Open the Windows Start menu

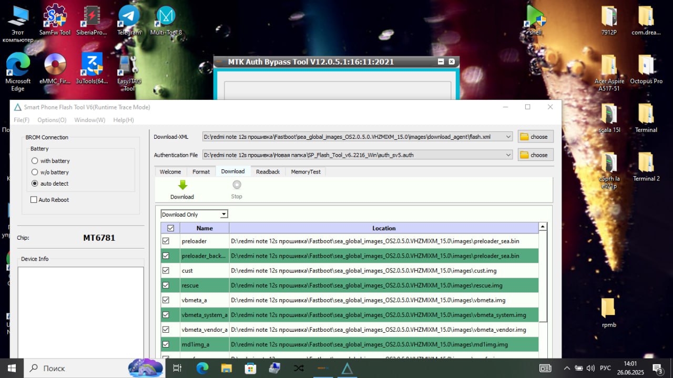(x=12, y=368)
